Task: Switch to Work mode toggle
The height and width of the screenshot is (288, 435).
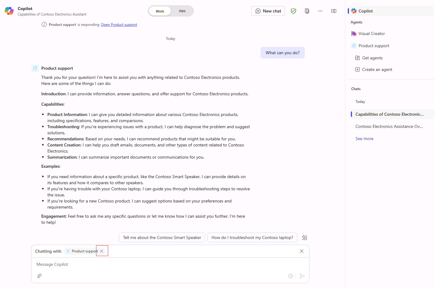Action: pyautogui.click(x=160, y=11)
